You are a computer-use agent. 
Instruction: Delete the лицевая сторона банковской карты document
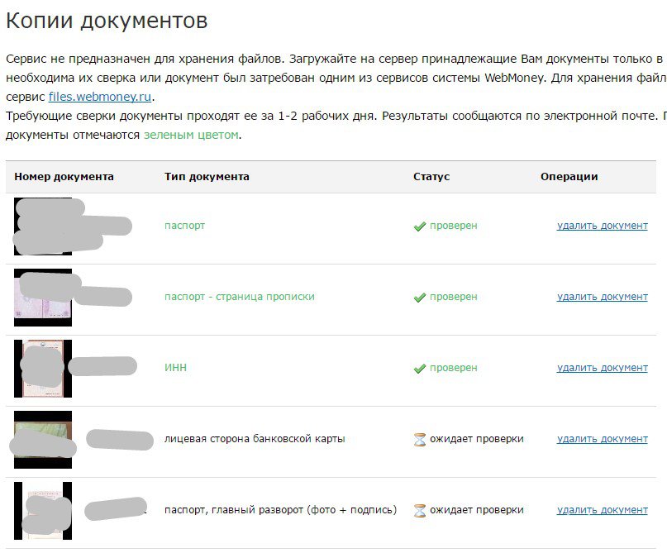click(602, 439)
